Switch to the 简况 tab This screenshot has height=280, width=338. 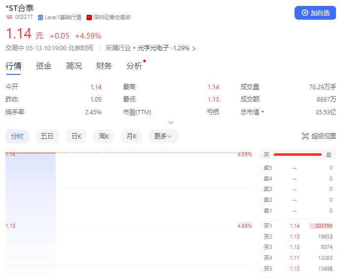(74, 66)
